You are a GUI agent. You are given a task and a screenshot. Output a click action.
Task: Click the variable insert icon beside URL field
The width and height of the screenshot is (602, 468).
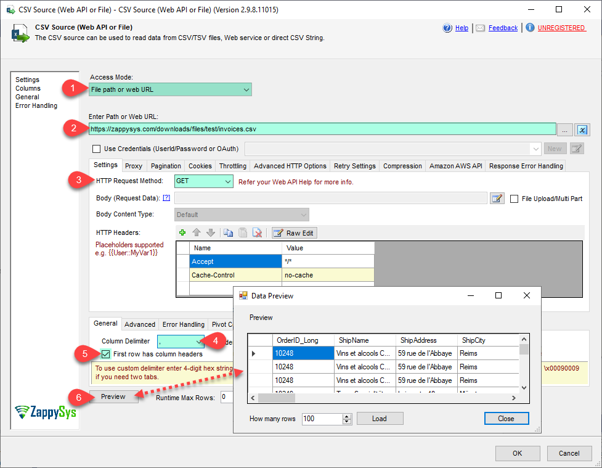click(x=582, y=130)
